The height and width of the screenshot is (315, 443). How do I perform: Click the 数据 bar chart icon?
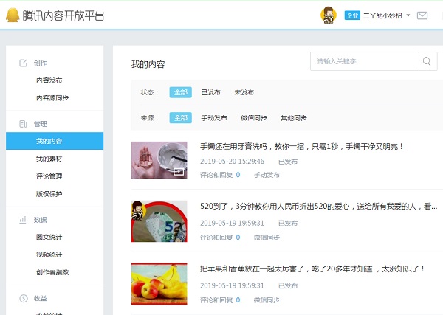(23, 220)
